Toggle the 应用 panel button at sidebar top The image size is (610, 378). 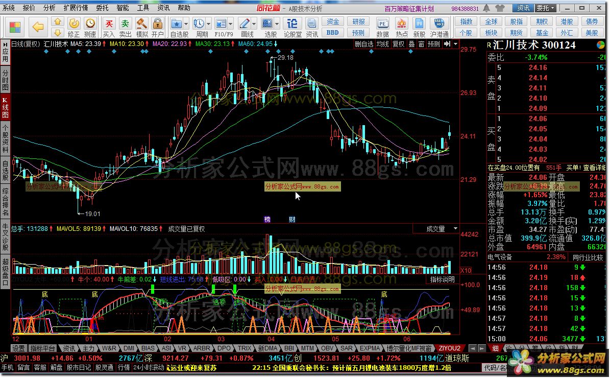5,52
